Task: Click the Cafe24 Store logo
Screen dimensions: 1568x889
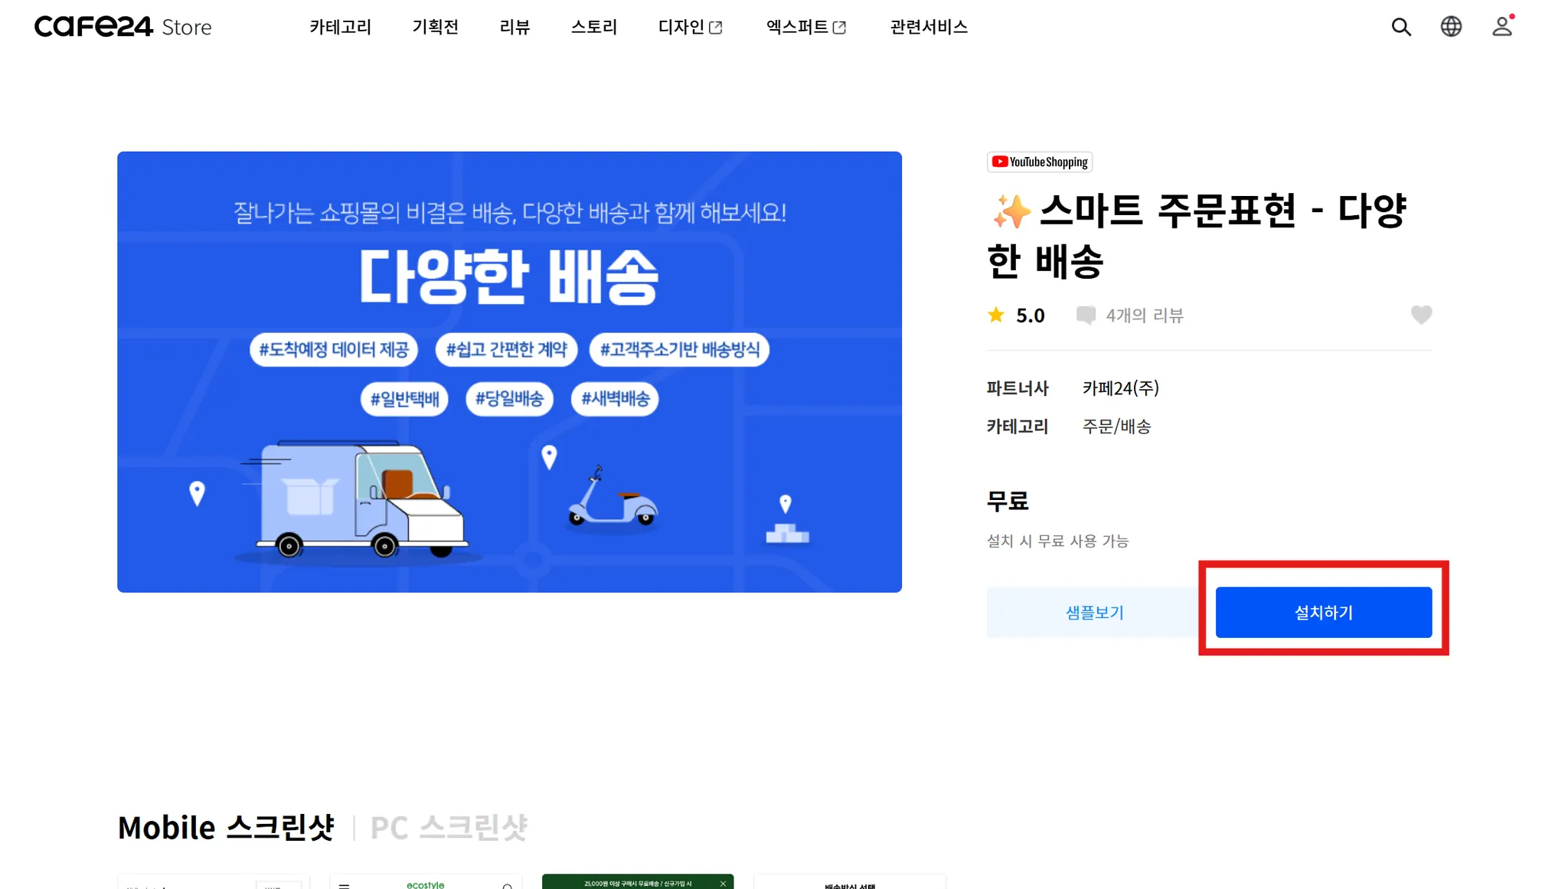Action: [122, 27]
